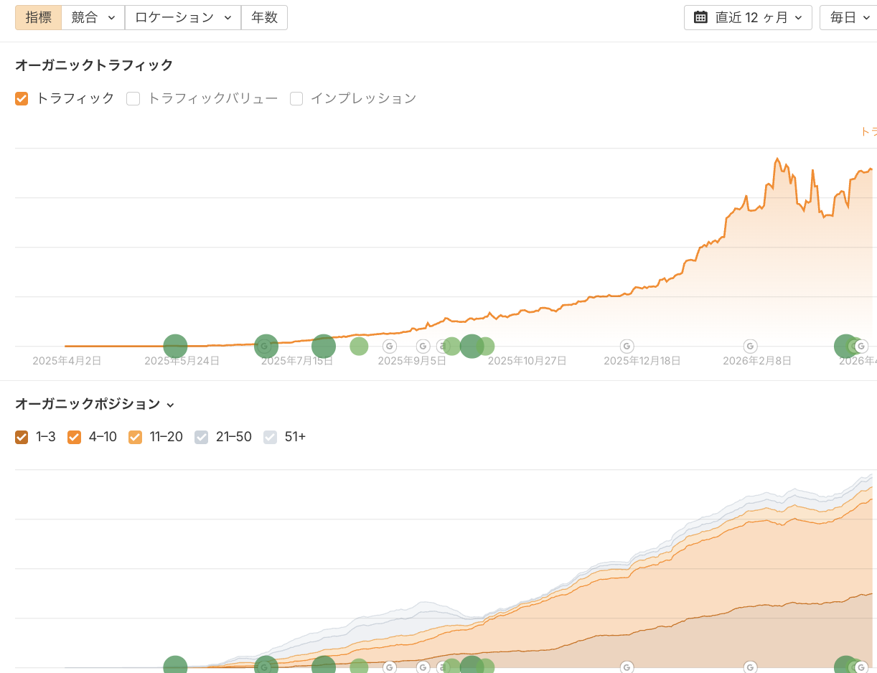Toggle the 1–3 position checkbox
877x673 pixels.
[22, 437]
